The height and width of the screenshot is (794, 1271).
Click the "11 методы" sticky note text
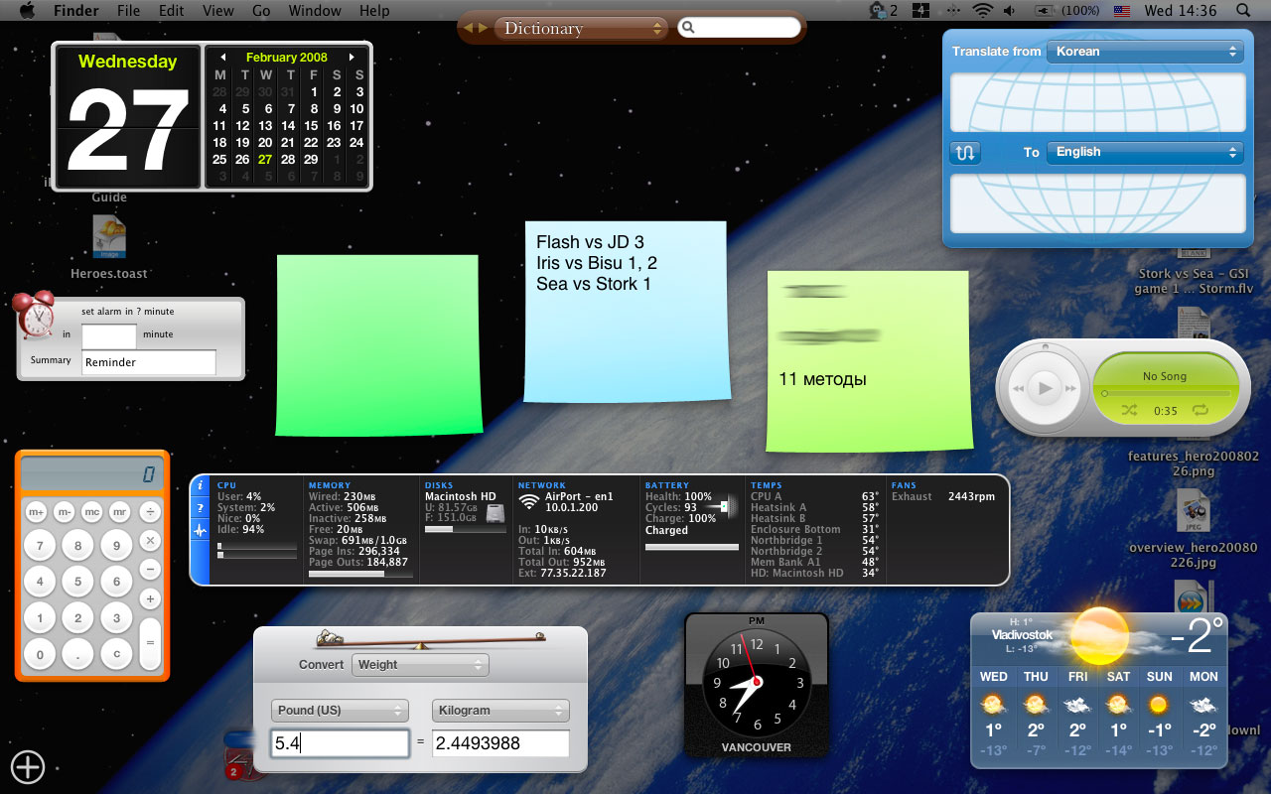tap(822, 379)
